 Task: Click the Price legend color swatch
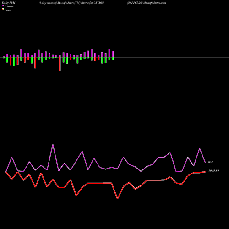click(x=3, y=10)
